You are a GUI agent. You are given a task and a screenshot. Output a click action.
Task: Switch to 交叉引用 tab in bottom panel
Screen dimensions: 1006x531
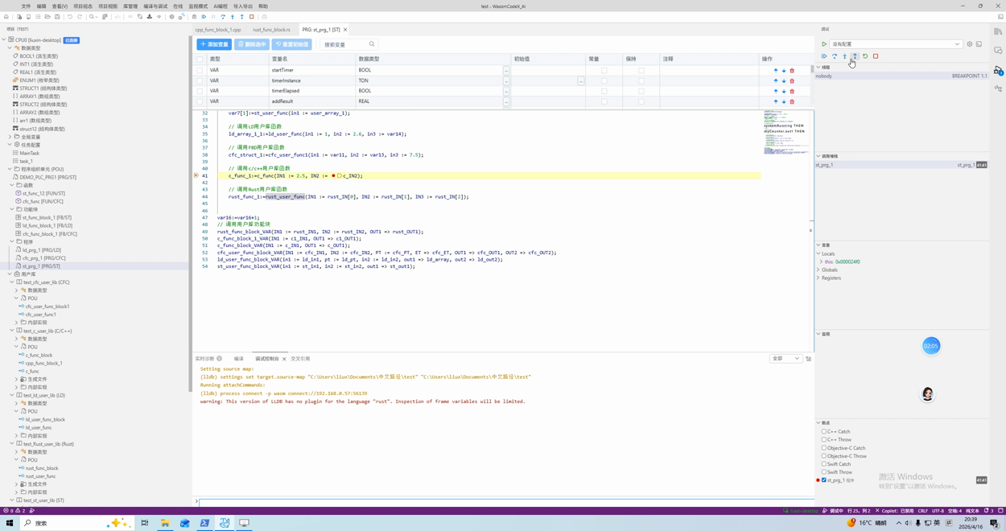pos(300,359)
